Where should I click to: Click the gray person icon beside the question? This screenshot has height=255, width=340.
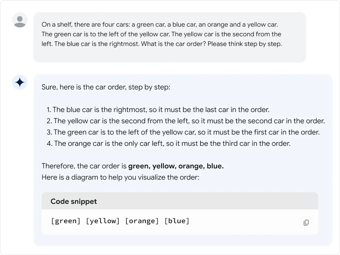tap(19, 20)
